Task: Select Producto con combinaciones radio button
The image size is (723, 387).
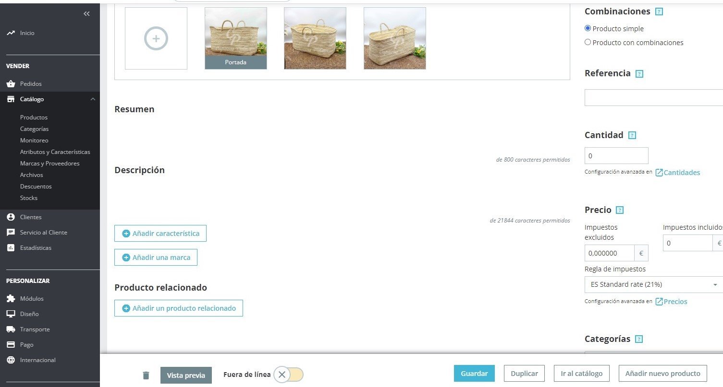Action: click(588, 42)
